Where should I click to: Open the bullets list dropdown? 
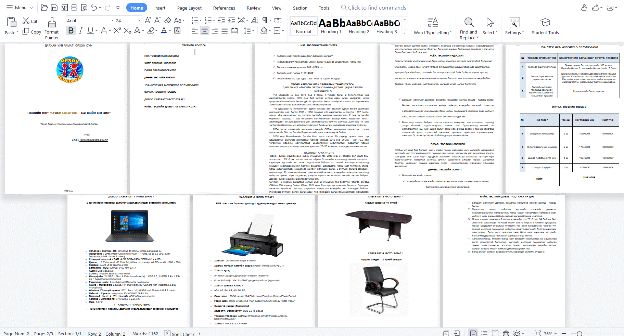pos(200,20)
